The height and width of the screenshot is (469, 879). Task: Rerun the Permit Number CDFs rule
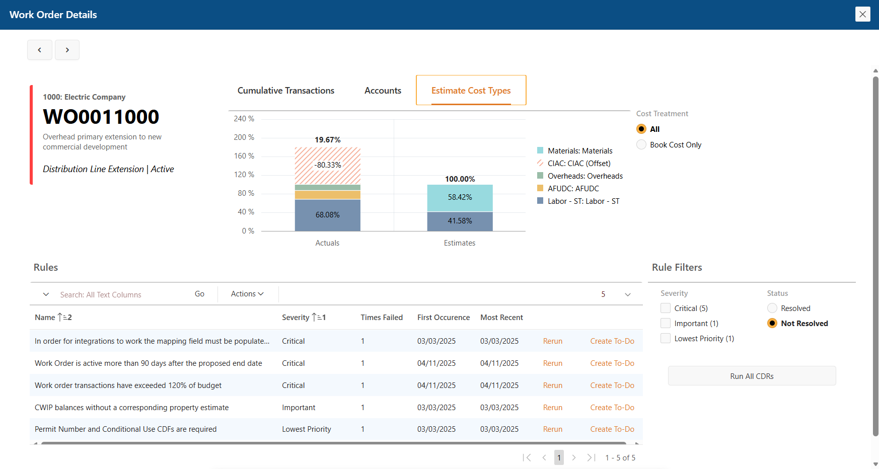click(553, 429)
